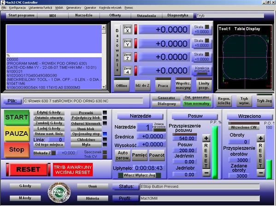Switch to the Start programu tab

(22, 16)
